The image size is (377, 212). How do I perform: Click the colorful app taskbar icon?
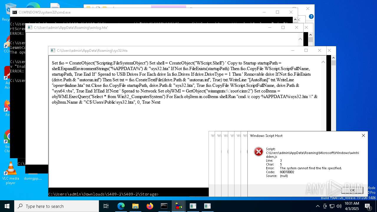click(x=178, y=206)
